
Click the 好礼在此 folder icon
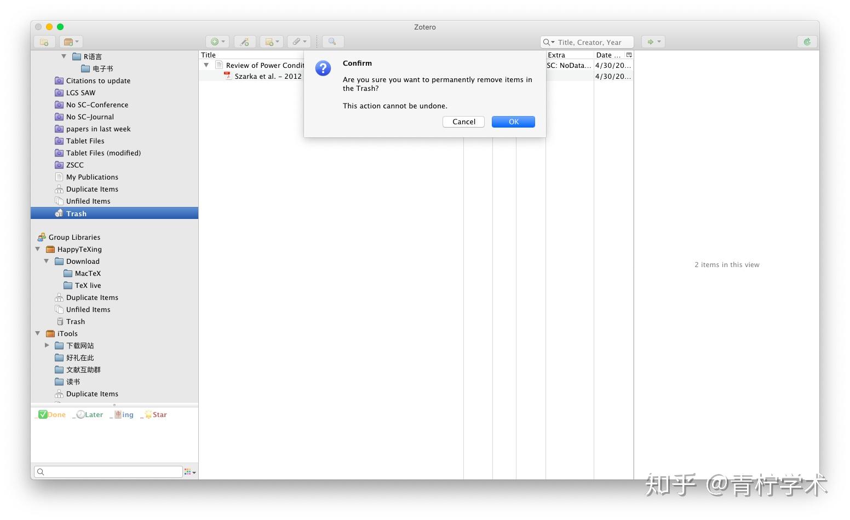[59, 357]
